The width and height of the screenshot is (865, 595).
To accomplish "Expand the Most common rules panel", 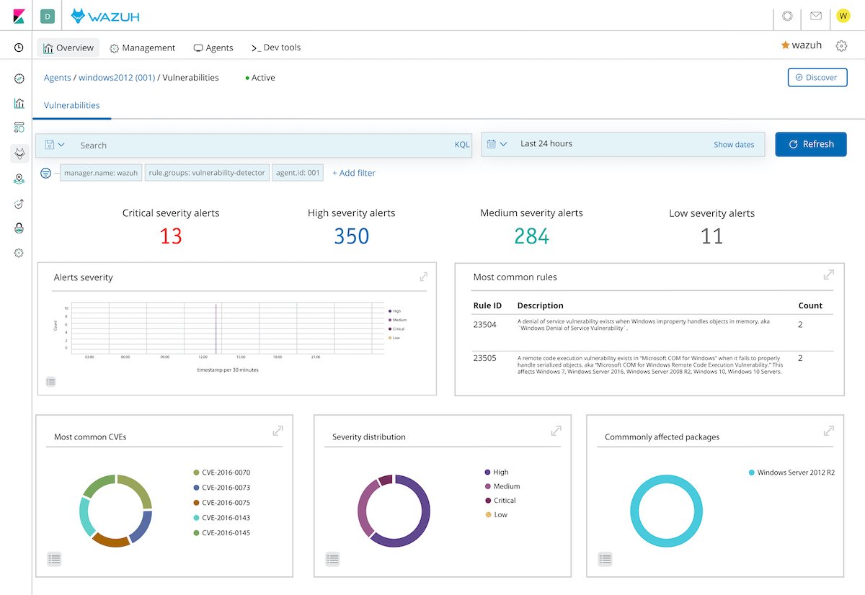I will 829,274.
